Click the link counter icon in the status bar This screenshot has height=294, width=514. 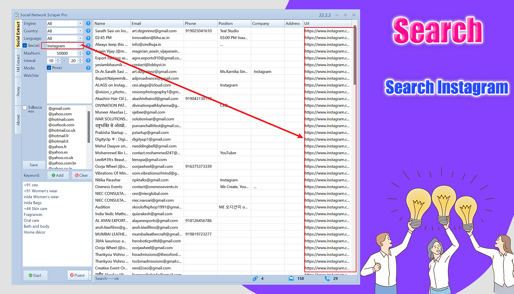tap(256, 278)
